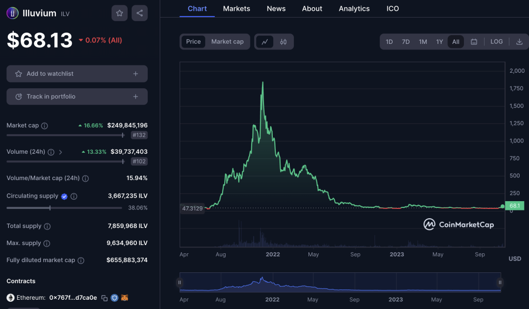
Task: Click the $68.13 price value
Action: click(39, 40)
